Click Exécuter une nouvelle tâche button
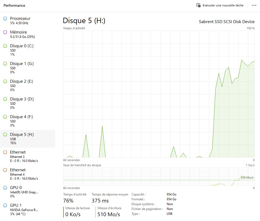The image size is (260, 221). tap(223, 5)
